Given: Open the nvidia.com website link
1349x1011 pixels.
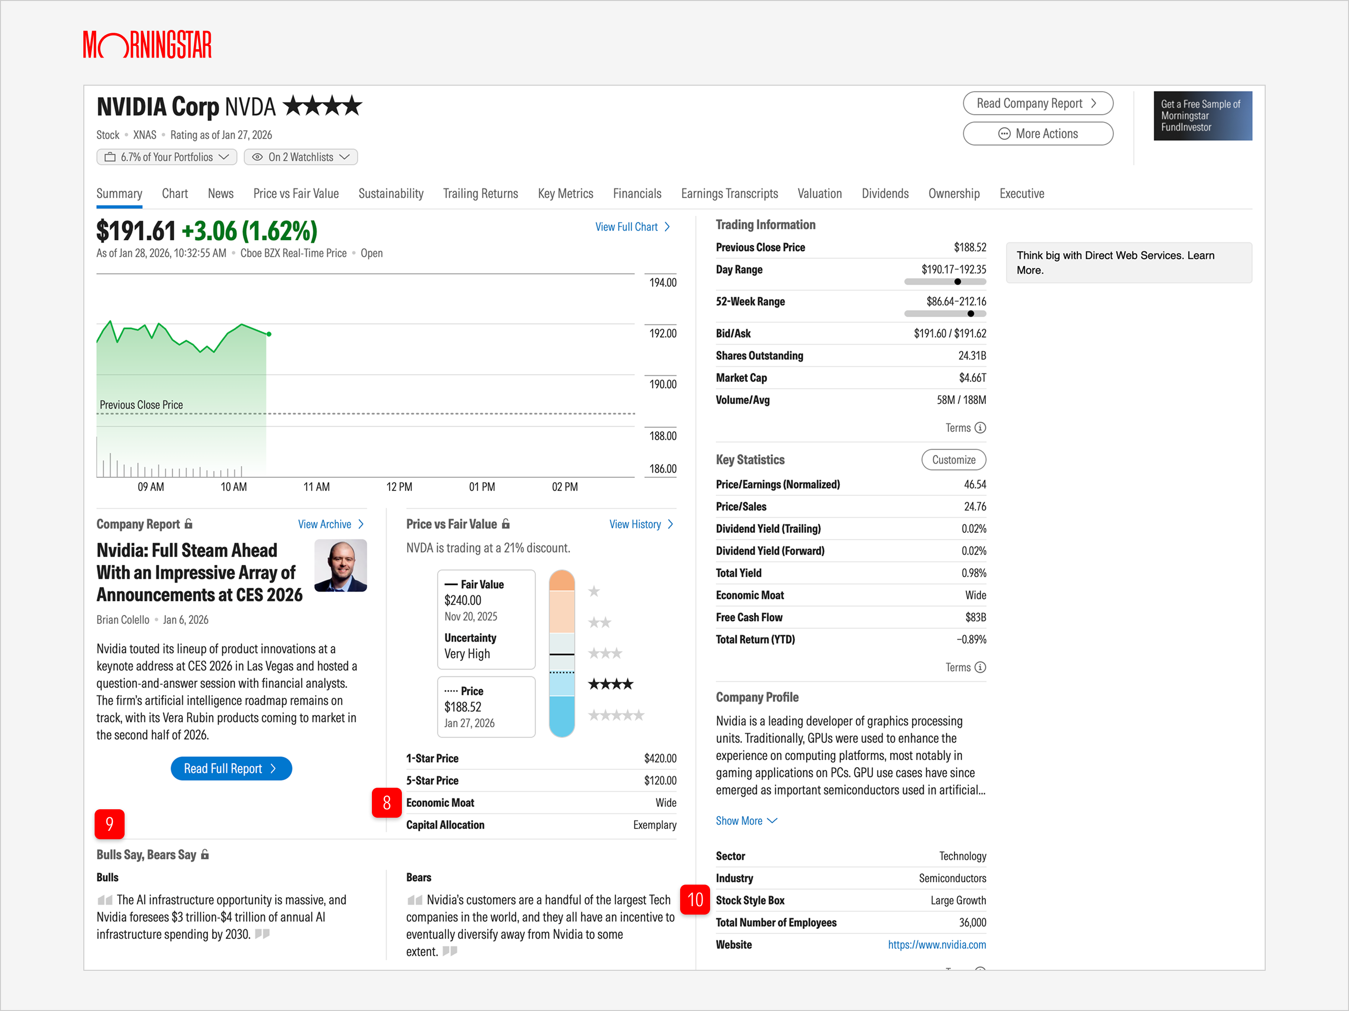Looking at the screenshot, I should tap(937, 945).
